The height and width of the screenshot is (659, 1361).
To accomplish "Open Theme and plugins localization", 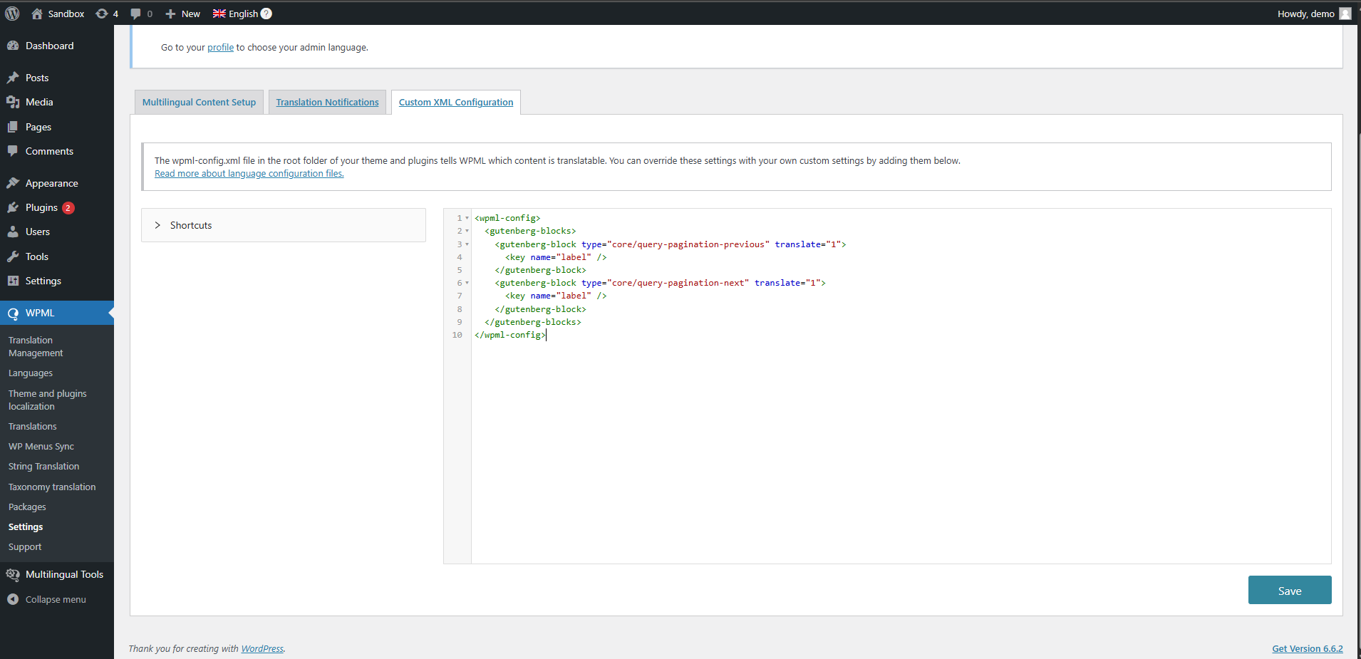I will 47,400.
